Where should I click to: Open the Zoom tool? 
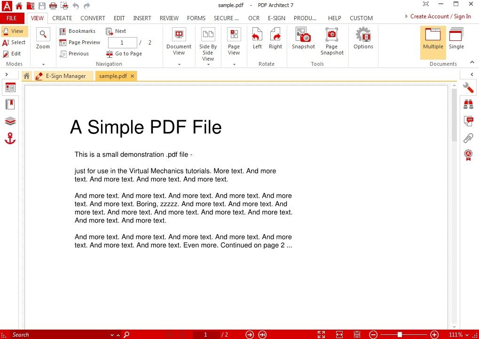click(43, 39)
